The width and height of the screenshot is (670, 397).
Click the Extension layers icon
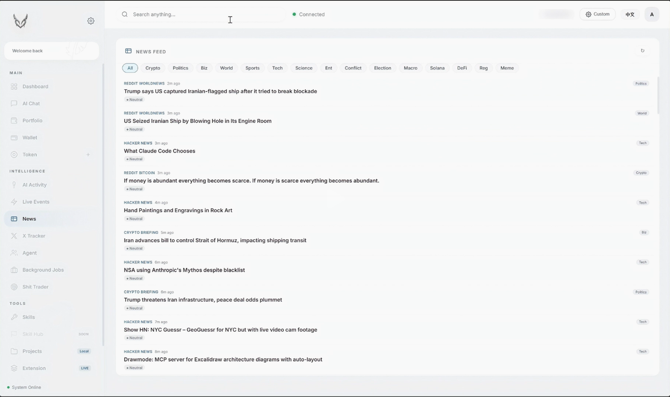(x=14, y=368)
